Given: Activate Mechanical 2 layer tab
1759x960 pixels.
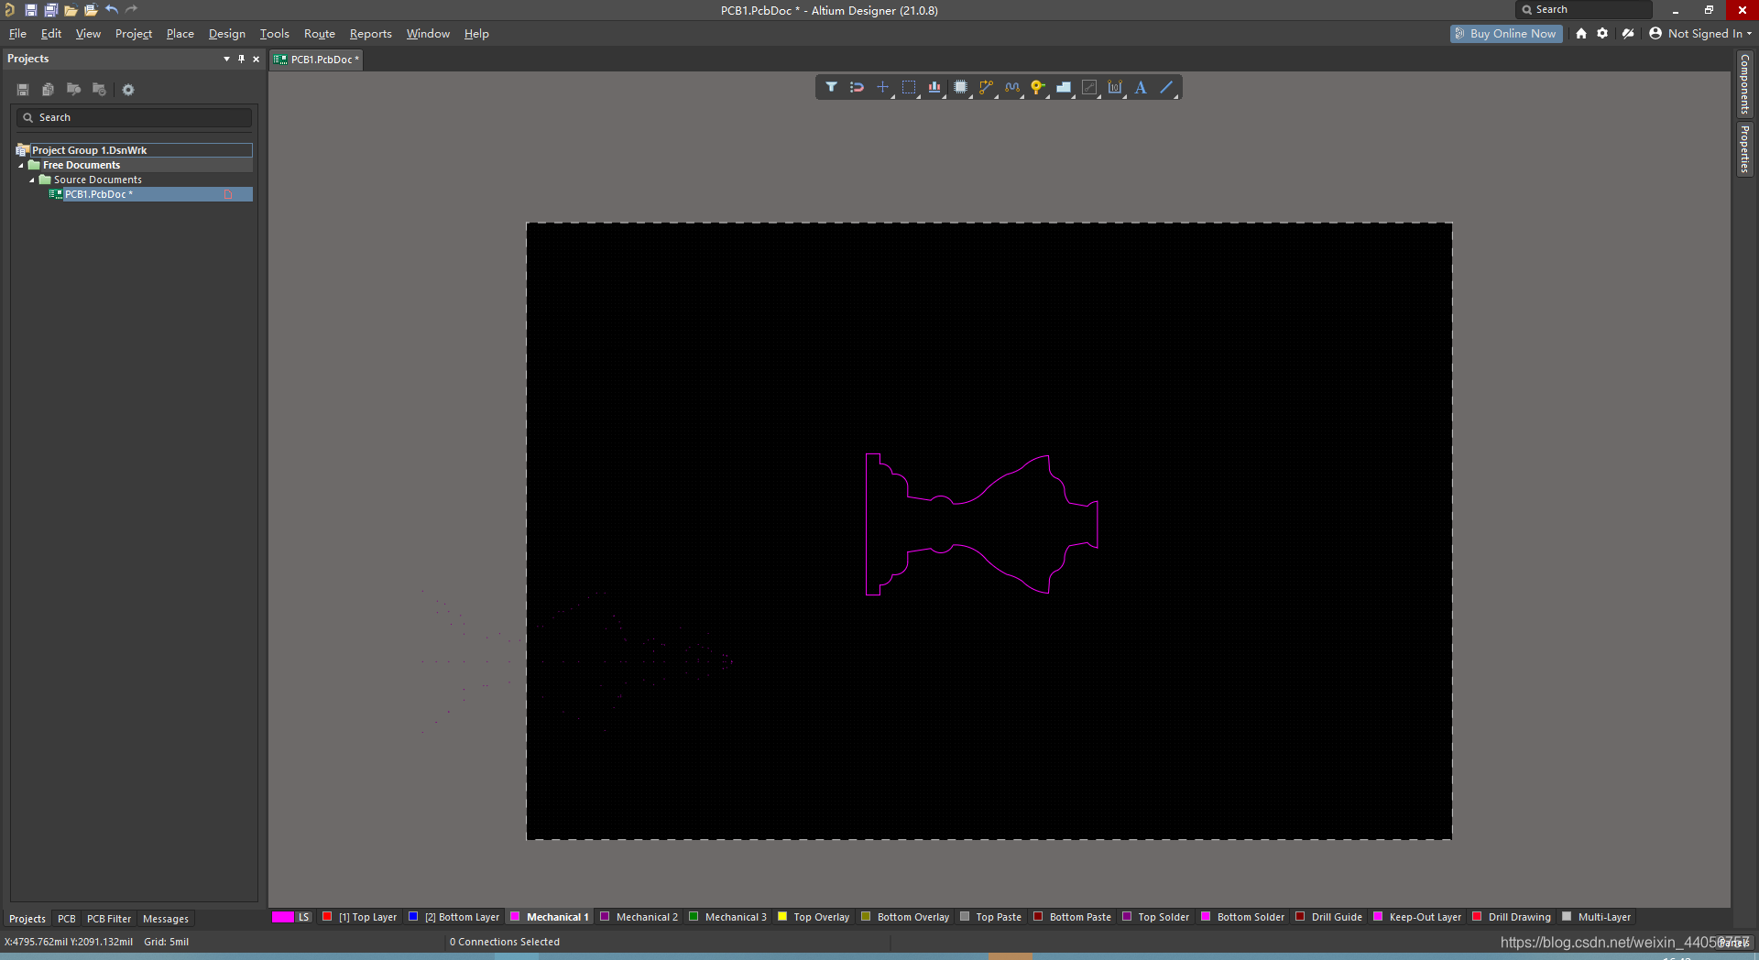Looking at the screenshot, I should coord(639,917).
